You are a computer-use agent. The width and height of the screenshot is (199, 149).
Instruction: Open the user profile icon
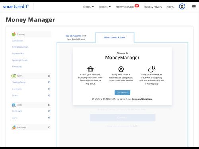[182, 6]
